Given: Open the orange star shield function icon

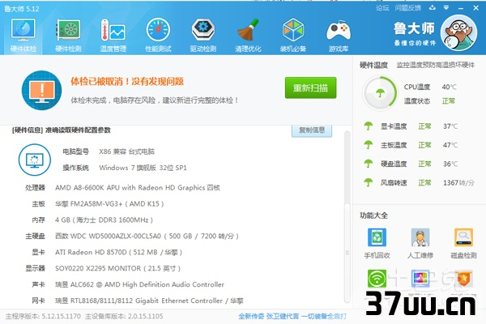Looking at the screenshot, I should [x=463, y=279].
